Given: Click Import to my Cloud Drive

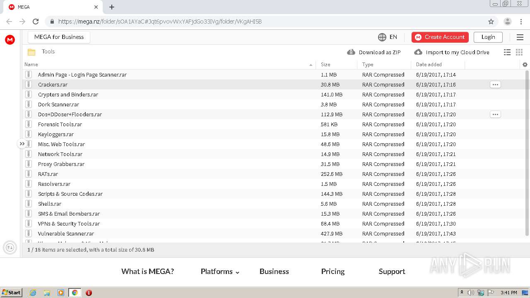Looking at the screenshot, I should [452, 52].
